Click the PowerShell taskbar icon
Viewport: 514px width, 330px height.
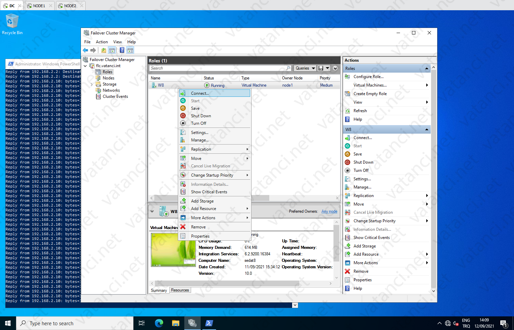pyautogui.click(x=209, y=323)
